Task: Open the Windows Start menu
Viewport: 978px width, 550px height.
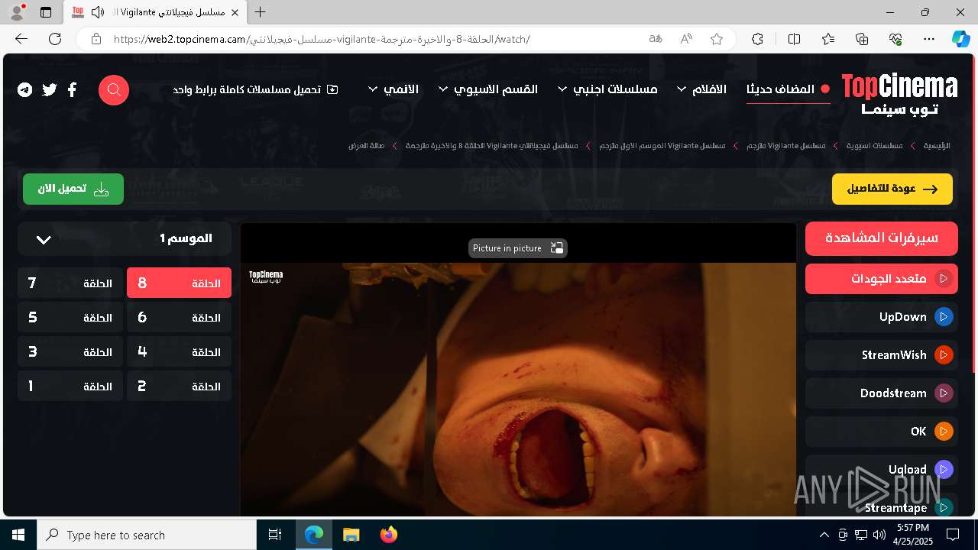Action: [18, 535]
